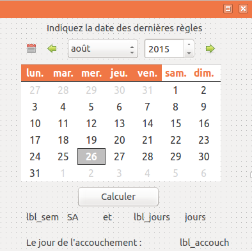Select day 7 in the calendar
Screen dimensions: 252x251
click(x=147, y=107)
